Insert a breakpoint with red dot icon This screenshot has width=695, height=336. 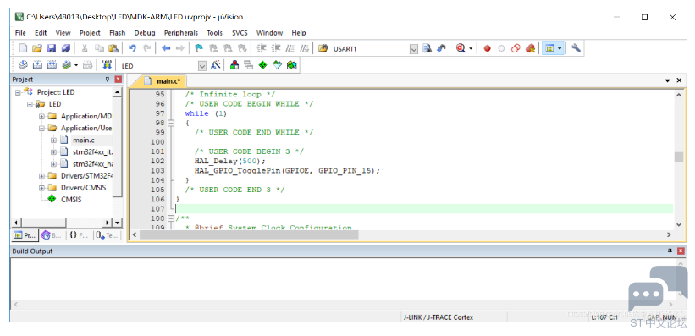(x=487, y=48)
